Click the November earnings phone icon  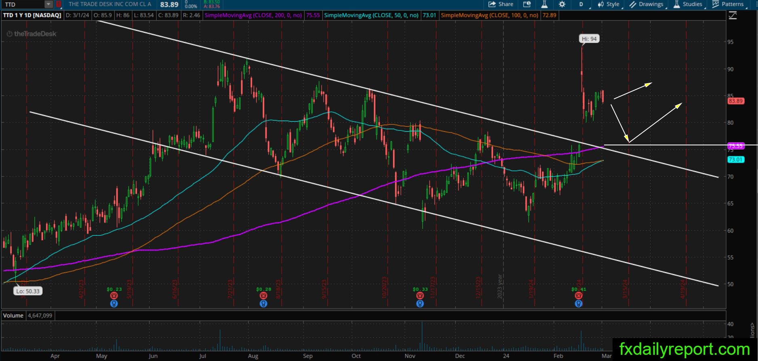point(420,296)
